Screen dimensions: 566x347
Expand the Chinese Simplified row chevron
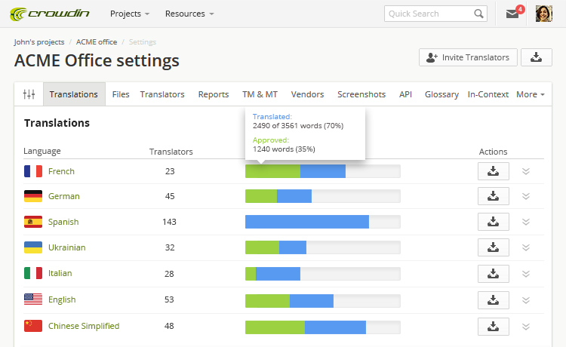pyautogui.click(x=526, y=327)
